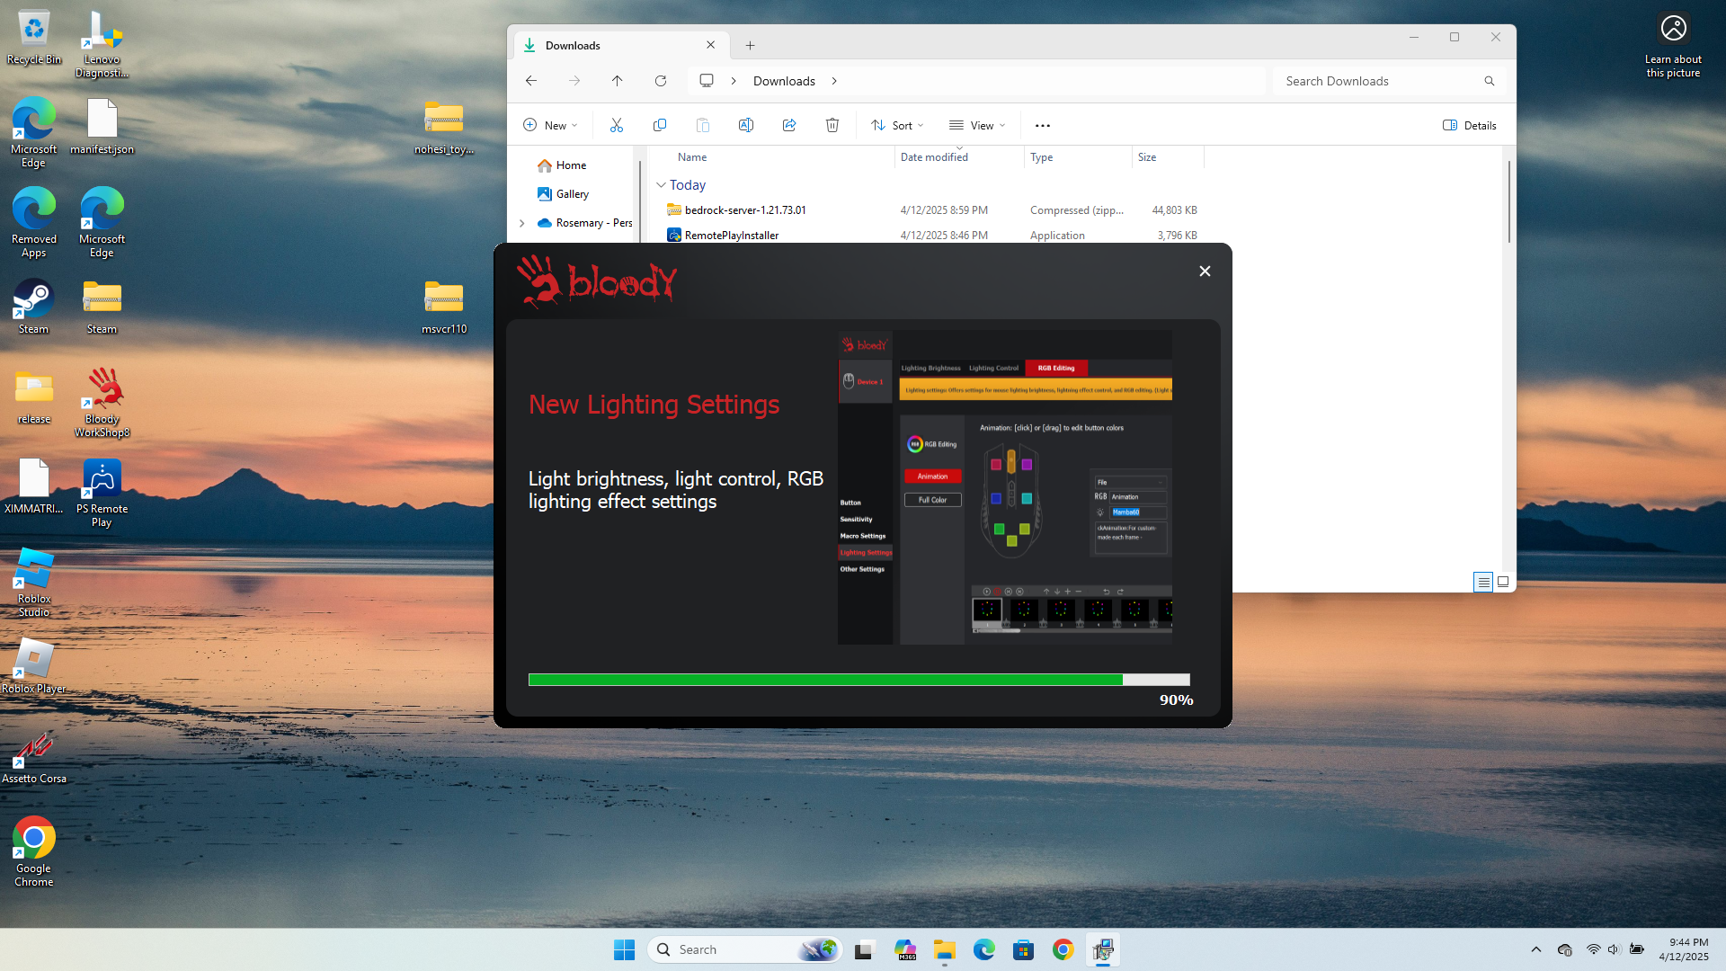Click the Explorer file list vertical scrollbar
This screenshot has height=971, width=1726.
pos(1508,202)
